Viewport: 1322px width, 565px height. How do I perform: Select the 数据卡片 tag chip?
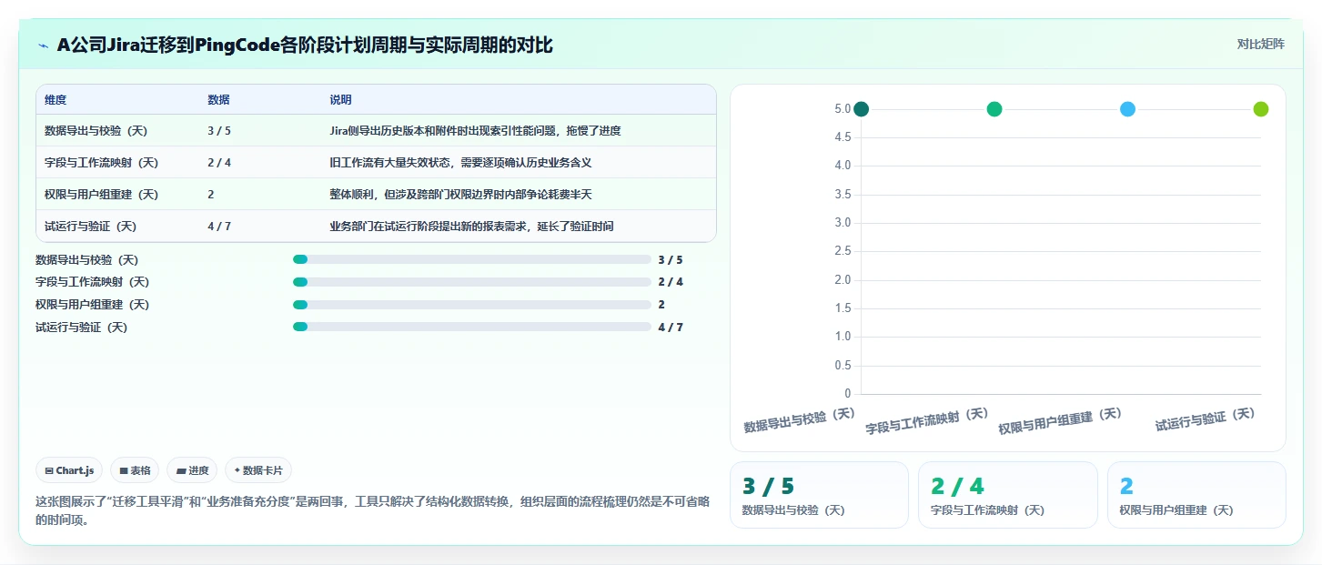258,470
